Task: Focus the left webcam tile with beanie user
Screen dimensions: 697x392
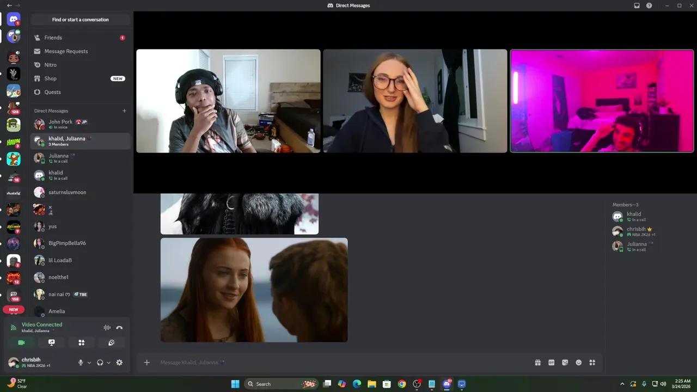Action: click(228, 101)
